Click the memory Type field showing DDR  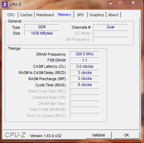coord(42,27)
